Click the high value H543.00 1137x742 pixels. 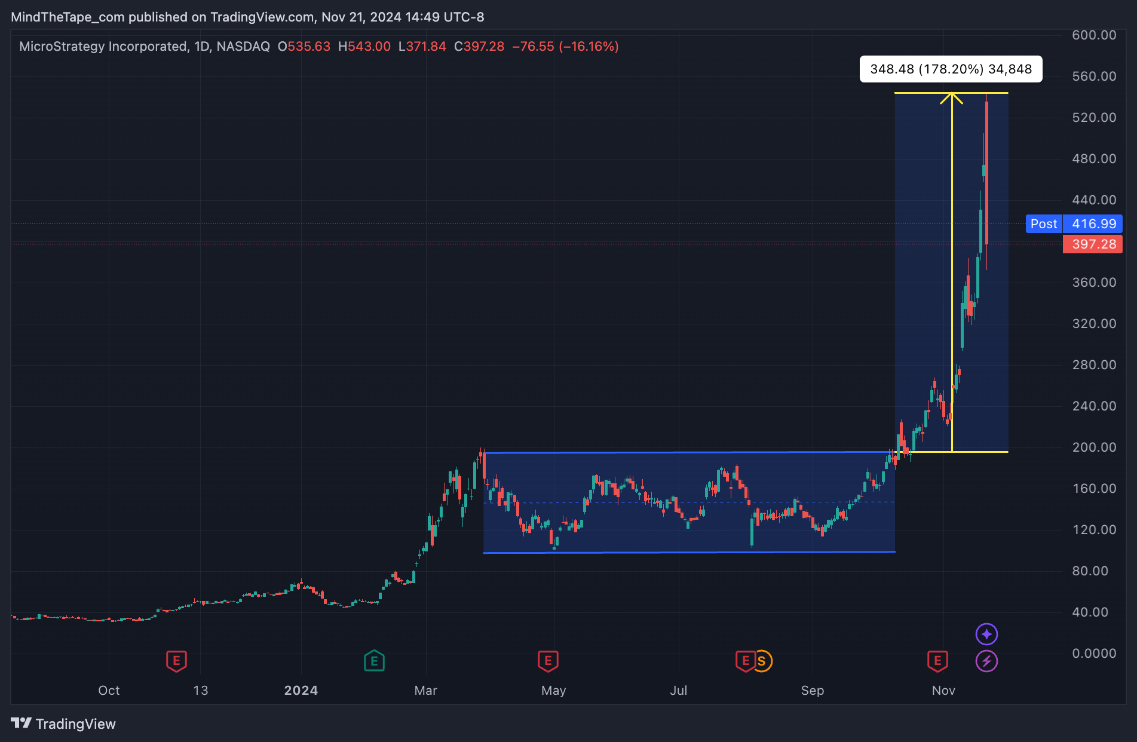pyautogui.click(x=364, y=47)
